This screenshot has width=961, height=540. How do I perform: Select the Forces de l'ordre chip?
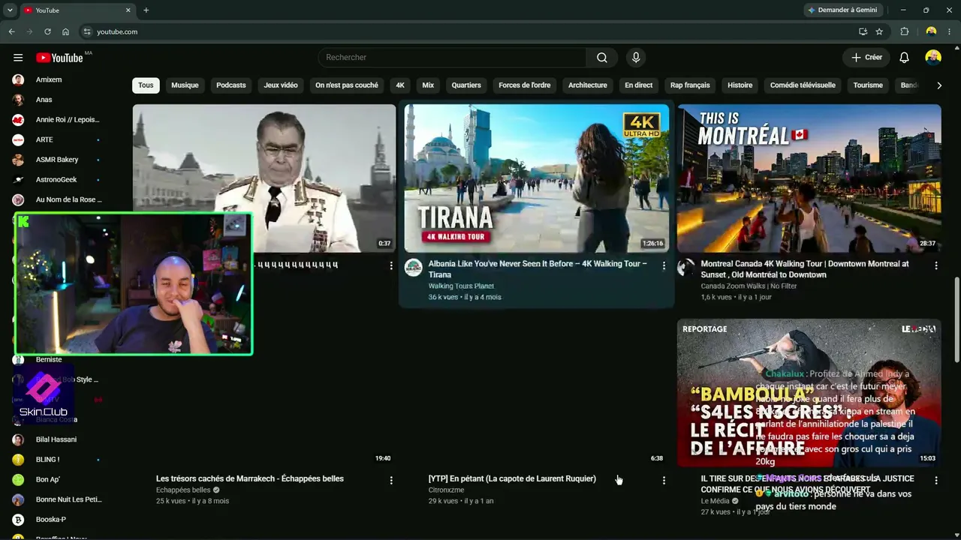click(525, 85)
